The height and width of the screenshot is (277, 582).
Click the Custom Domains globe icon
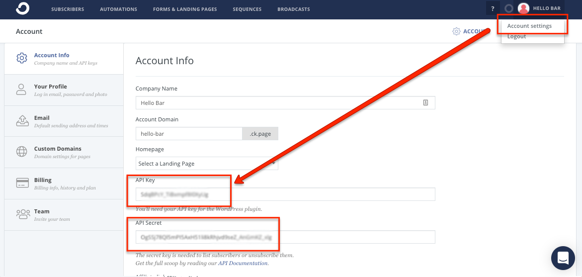21,152
